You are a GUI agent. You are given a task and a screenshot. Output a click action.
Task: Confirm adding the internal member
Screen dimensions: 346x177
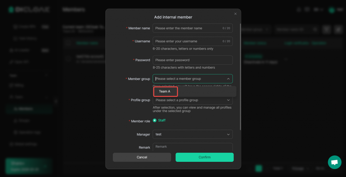coord(204,157)
